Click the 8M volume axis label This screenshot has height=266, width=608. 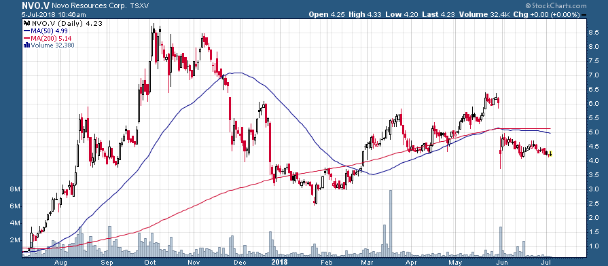15,190
